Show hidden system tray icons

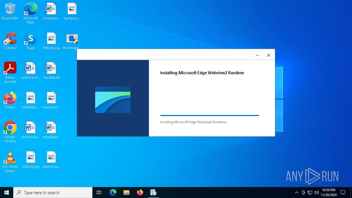point(296,193)
